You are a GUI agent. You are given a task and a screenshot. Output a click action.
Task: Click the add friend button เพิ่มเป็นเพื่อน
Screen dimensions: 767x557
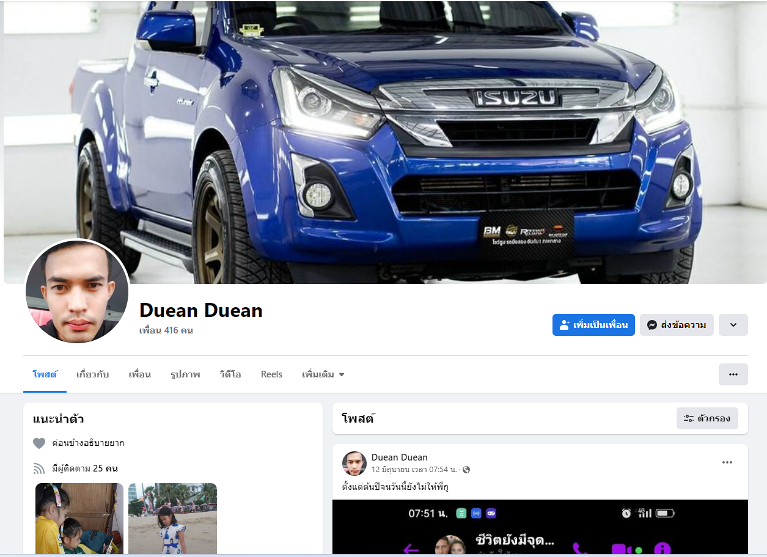593,325
